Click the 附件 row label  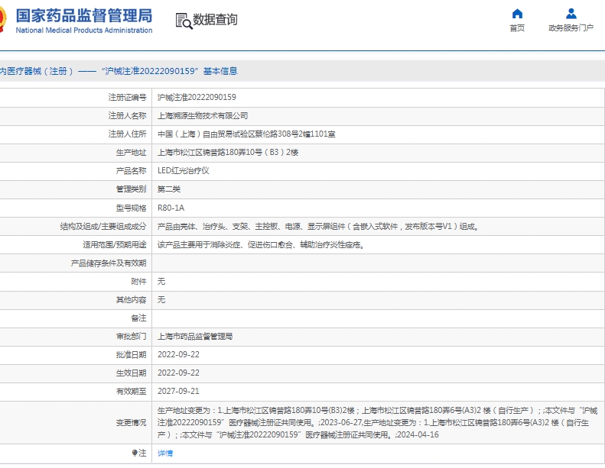(x=138, y=281)
